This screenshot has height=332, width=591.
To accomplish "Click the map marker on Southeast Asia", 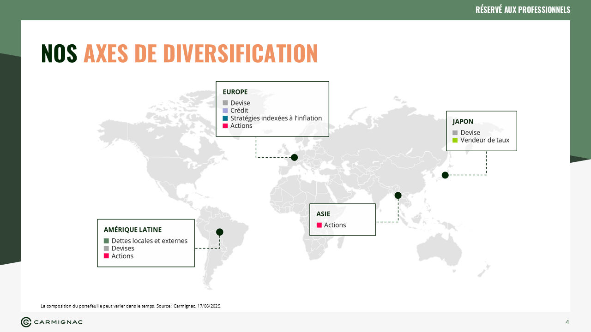I will pos(398,196).
